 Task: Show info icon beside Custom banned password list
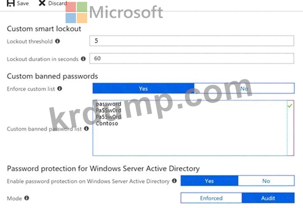[86, 129]
